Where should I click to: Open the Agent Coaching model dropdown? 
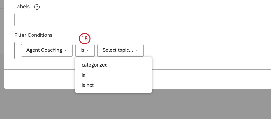coord(47,50)
